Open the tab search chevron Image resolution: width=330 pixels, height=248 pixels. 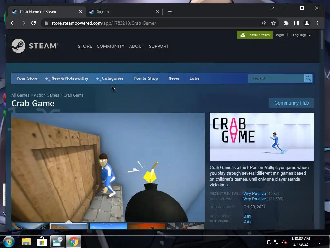(x=272, y=8)
